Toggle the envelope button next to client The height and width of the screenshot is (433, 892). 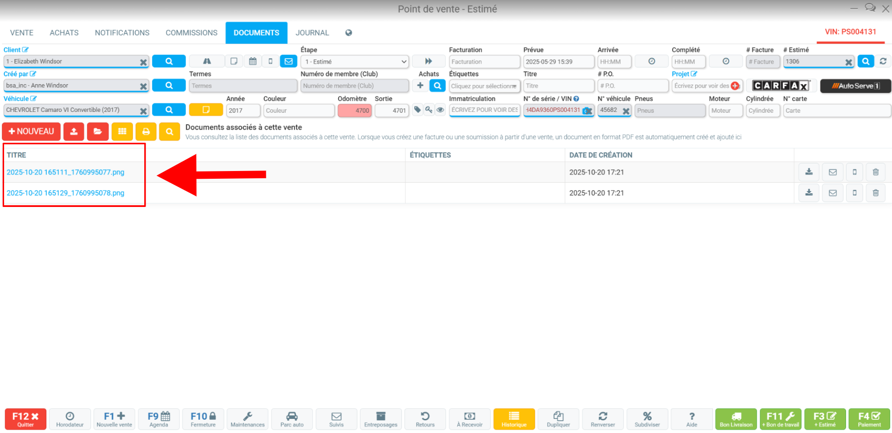click(289, 61)
